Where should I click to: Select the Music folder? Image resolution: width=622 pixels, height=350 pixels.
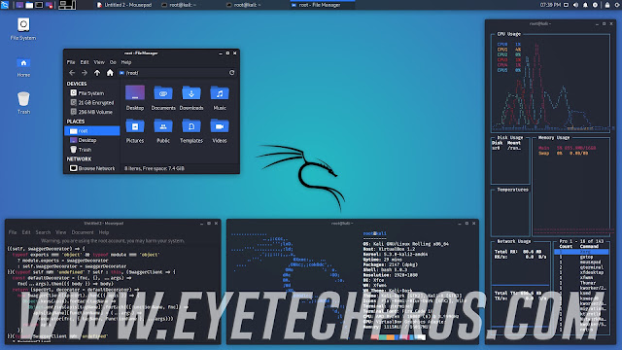220,97
